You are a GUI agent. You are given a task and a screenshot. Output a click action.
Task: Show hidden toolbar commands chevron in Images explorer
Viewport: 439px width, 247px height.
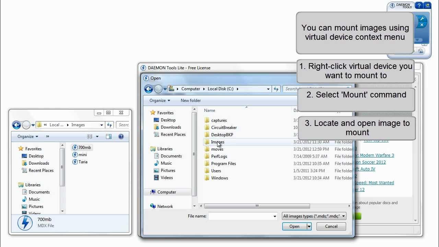47,137
